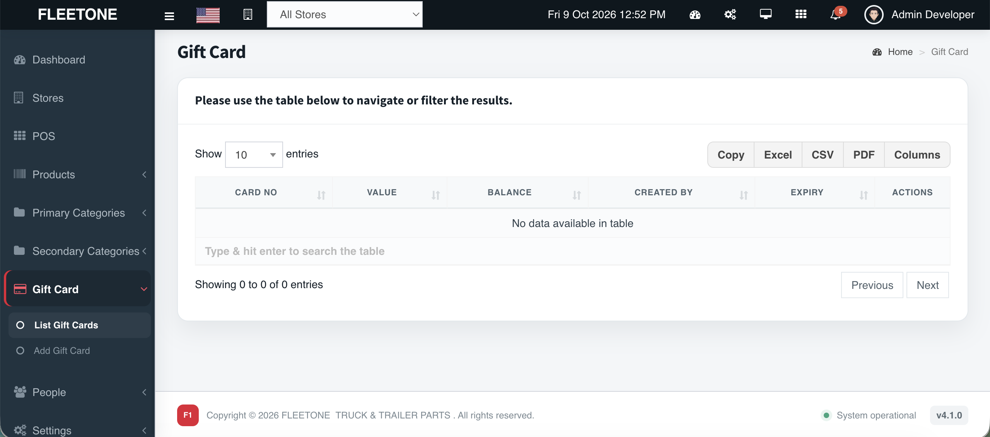Viewport: 990px width, 437px height.
Task: Click the monitor POS screen icon
Action: [x=765, y=14]
